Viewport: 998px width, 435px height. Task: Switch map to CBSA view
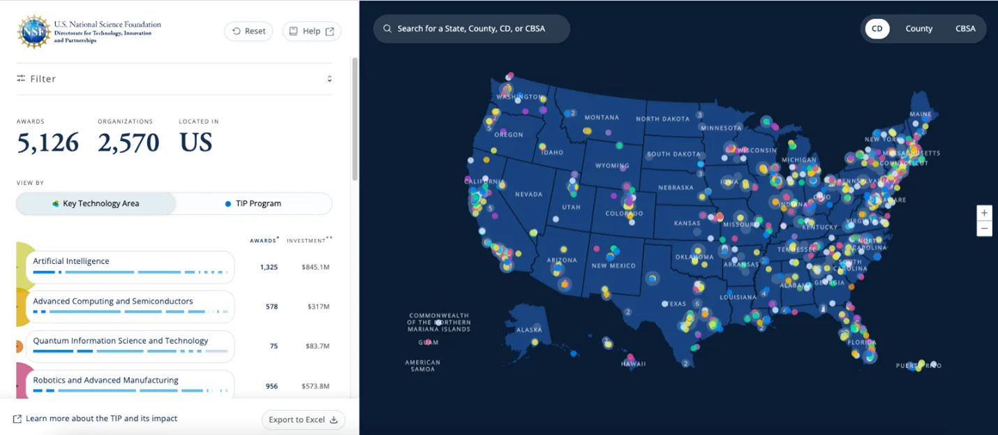pyautogui.click(x=965, y=29)
